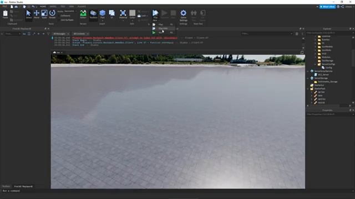Toggle whole-word match in Find panel

click(x=29, y=34)
